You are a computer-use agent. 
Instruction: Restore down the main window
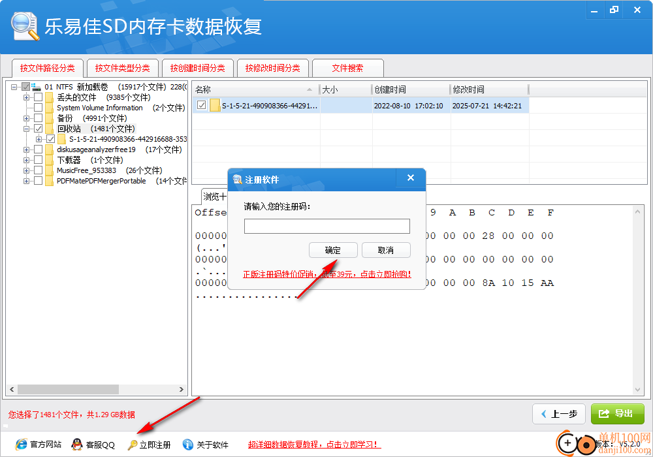click(614, 10)
